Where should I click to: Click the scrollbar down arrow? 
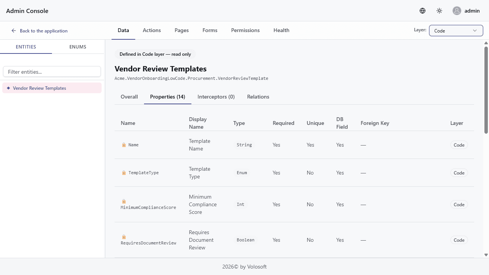coord(486,255)
